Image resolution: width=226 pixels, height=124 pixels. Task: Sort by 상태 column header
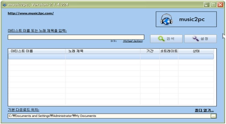pyautogui.click(x=196, y=51)
